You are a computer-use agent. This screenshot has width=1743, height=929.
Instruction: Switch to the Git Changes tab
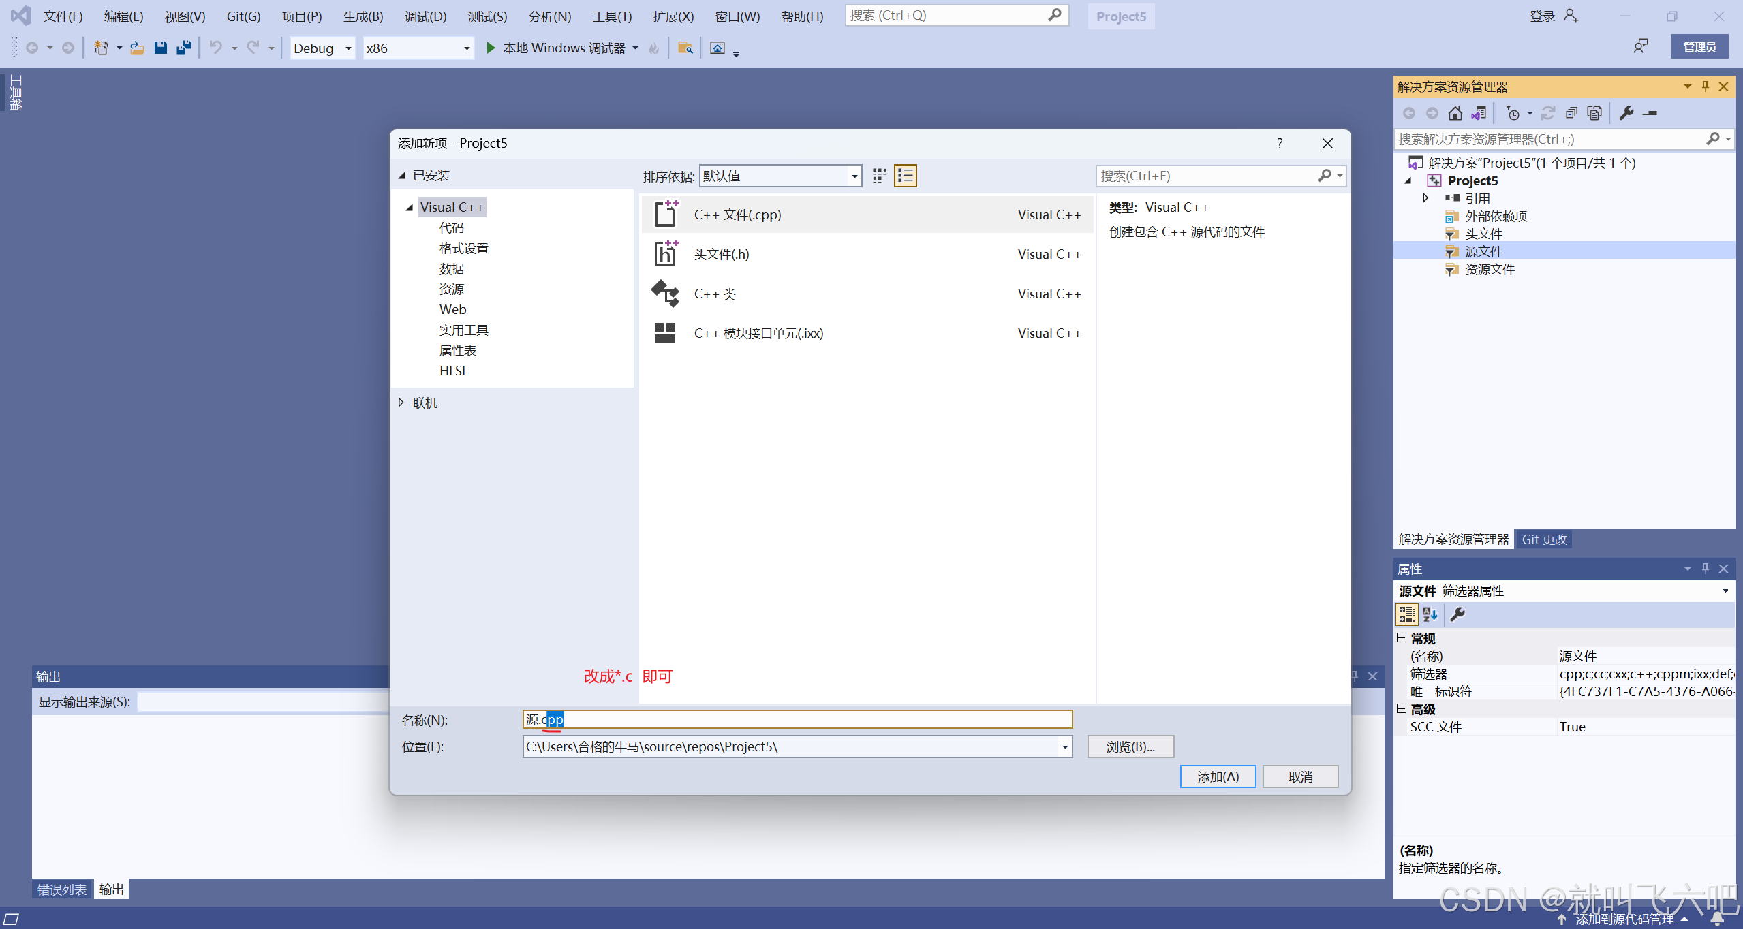1544,539
